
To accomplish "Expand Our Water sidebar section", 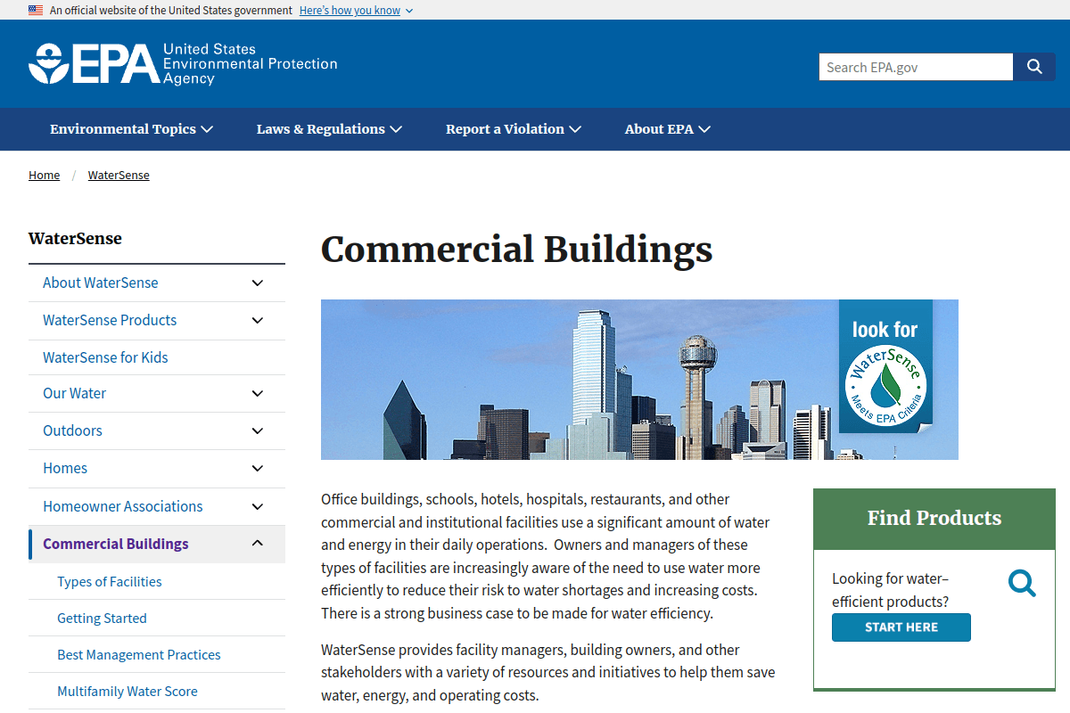I will tap(258, 394).
